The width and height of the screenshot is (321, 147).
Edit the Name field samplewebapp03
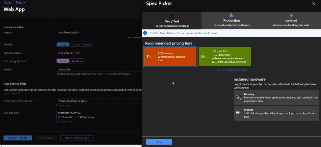[99, 33]
